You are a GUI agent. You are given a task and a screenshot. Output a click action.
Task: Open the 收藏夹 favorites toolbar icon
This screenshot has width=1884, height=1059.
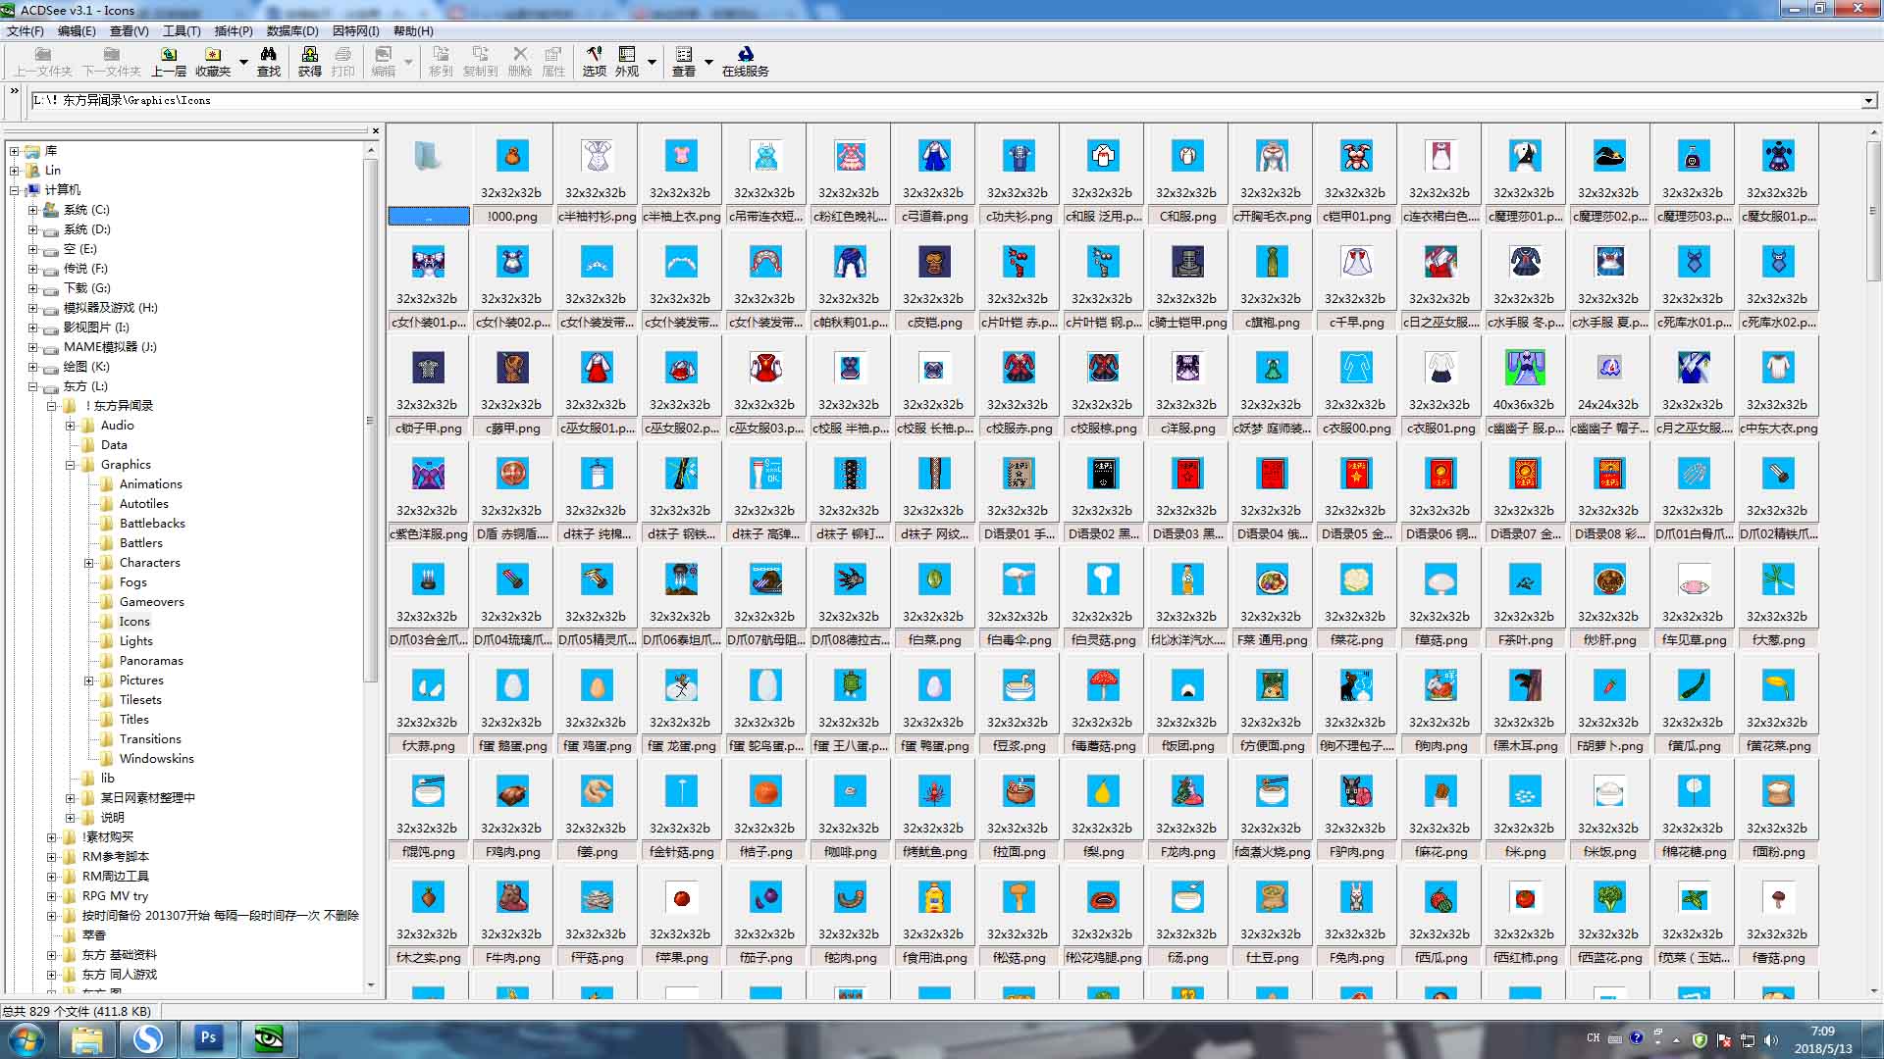212,61
